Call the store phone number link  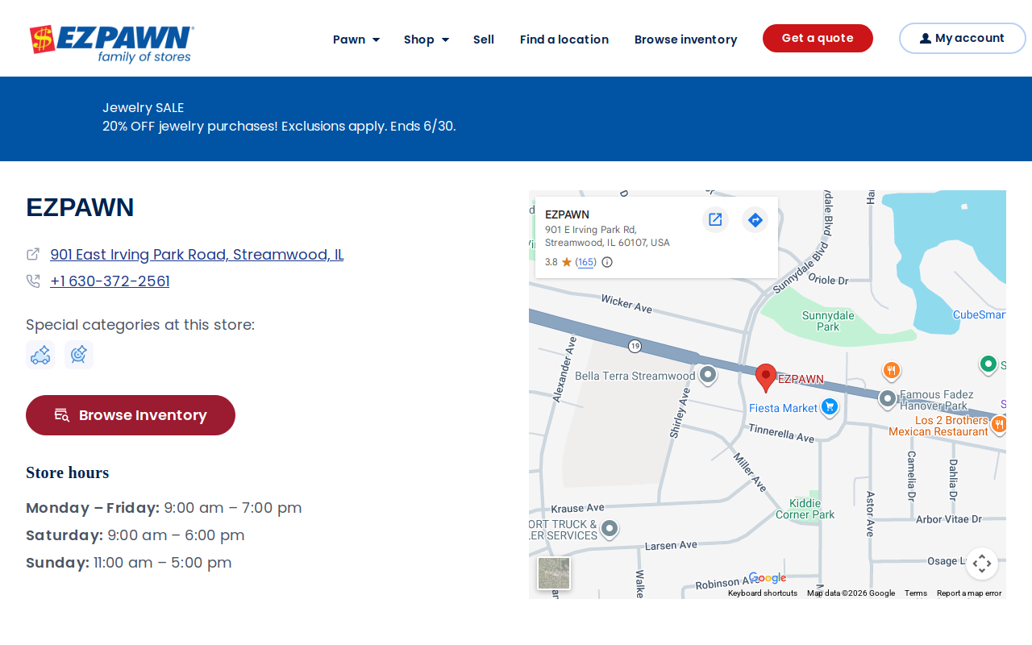(x=110, y=281)
